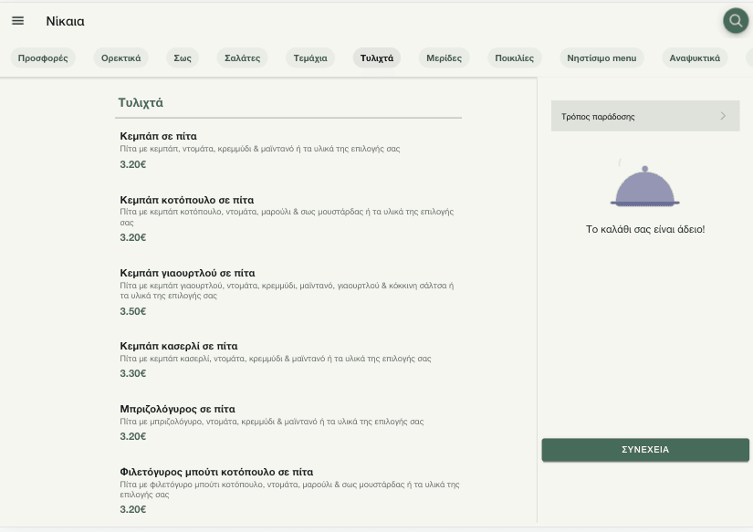The image size is (753, 532).
Task: Open the Τρόπος παράδοσης selector
Action: click(645, 116)
